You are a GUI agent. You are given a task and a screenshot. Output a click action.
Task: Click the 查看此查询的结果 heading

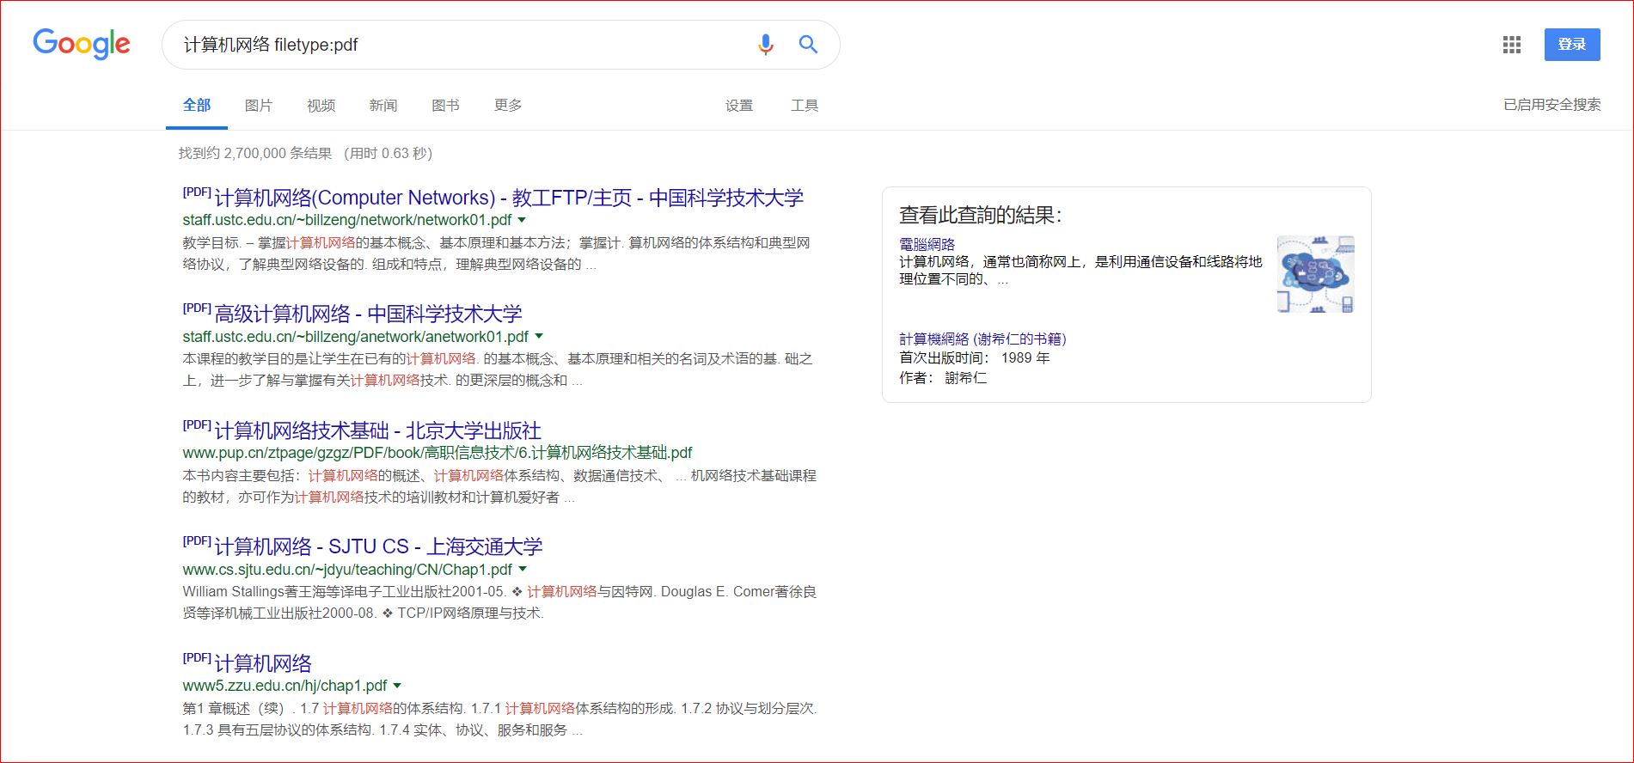pyautogui.click(x=981, y=215)
